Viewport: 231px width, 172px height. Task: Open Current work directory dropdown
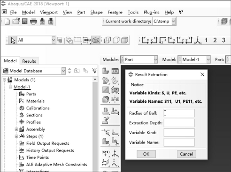pos(174,21)
